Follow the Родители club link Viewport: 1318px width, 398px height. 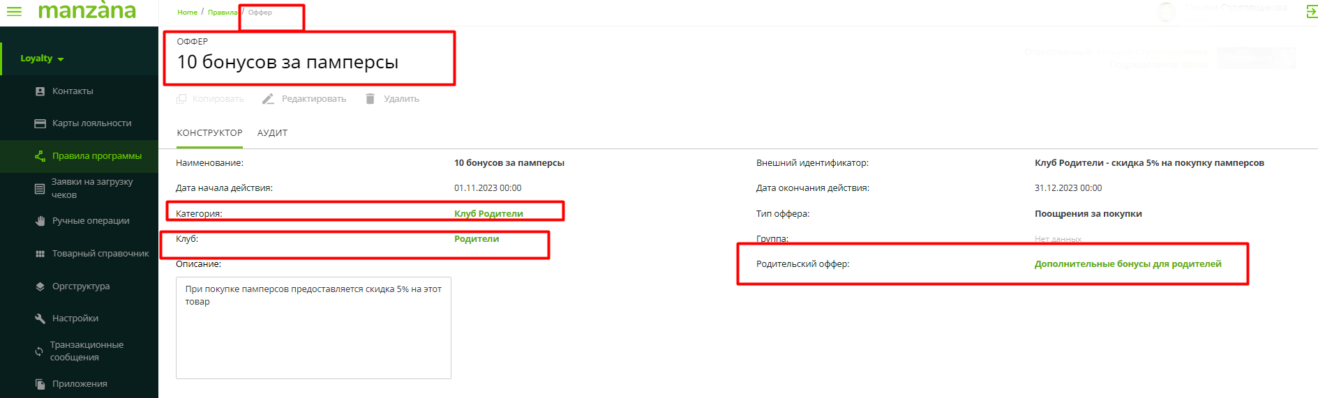pos(477,239)
